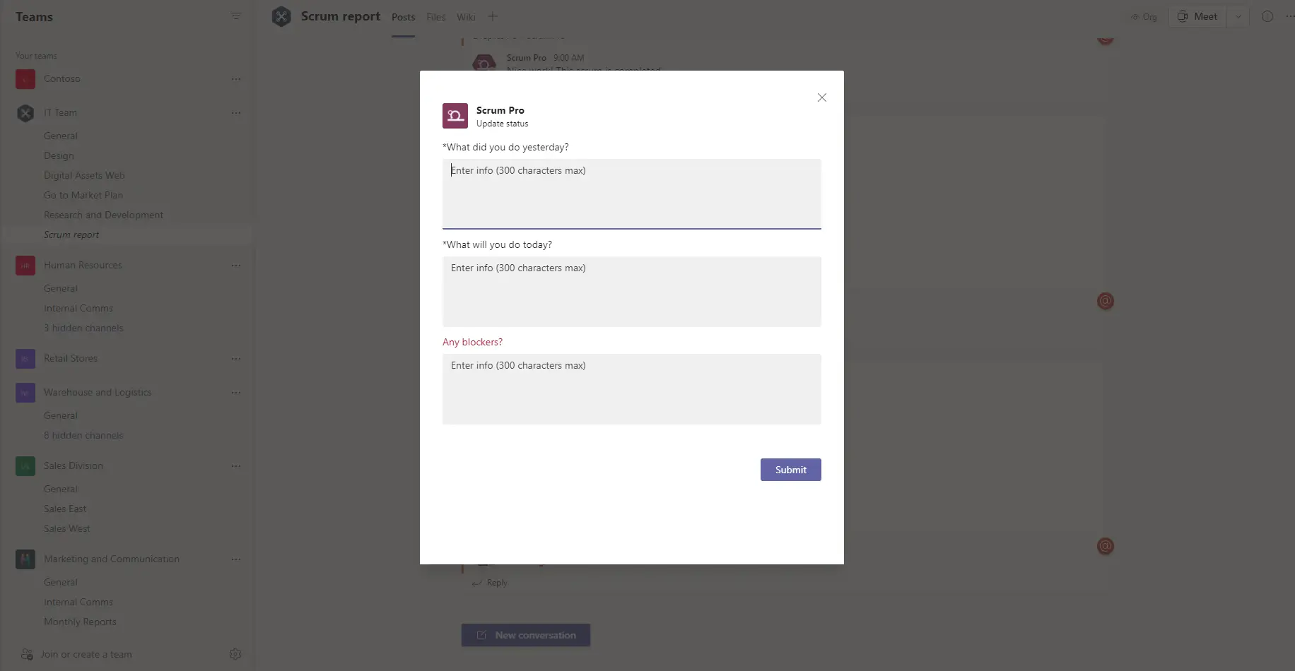Image resolution: width=1295 pixels, height=671 pixels.
Task: Select the Sales Division team avatar
Action: click(25, 466)
